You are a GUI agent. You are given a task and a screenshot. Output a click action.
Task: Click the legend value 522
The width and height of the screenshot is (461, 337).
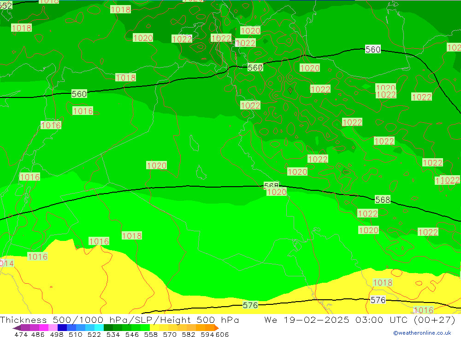pyautogui.click(x=95, y=334)
